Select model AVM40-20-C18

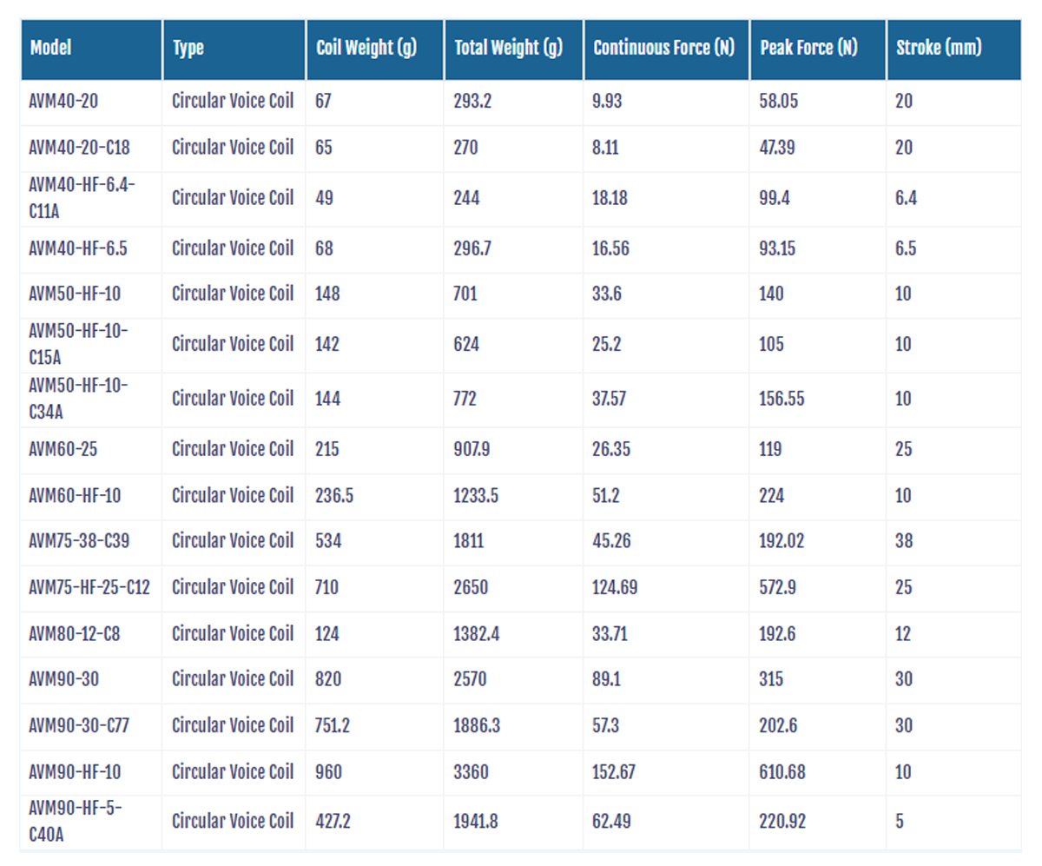pyautogui.click(x=80, y=148)
